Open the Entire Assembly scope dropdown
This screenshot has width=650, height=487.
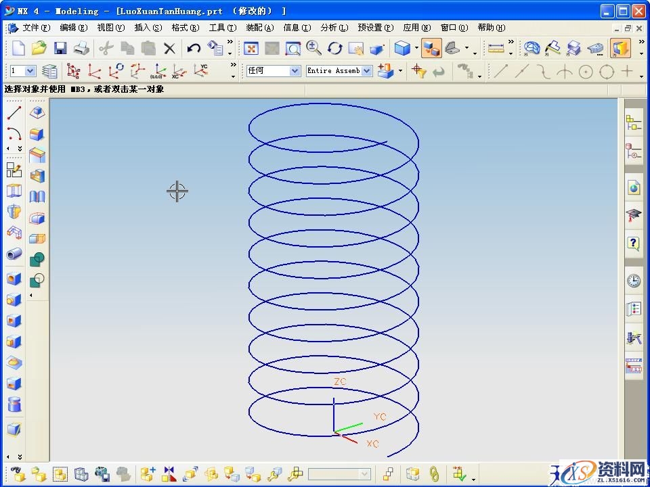pyautogui.click(x=366, y=71)
